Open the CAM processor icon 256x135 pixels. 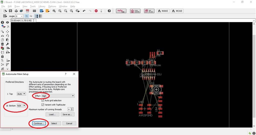coord(21,11)
